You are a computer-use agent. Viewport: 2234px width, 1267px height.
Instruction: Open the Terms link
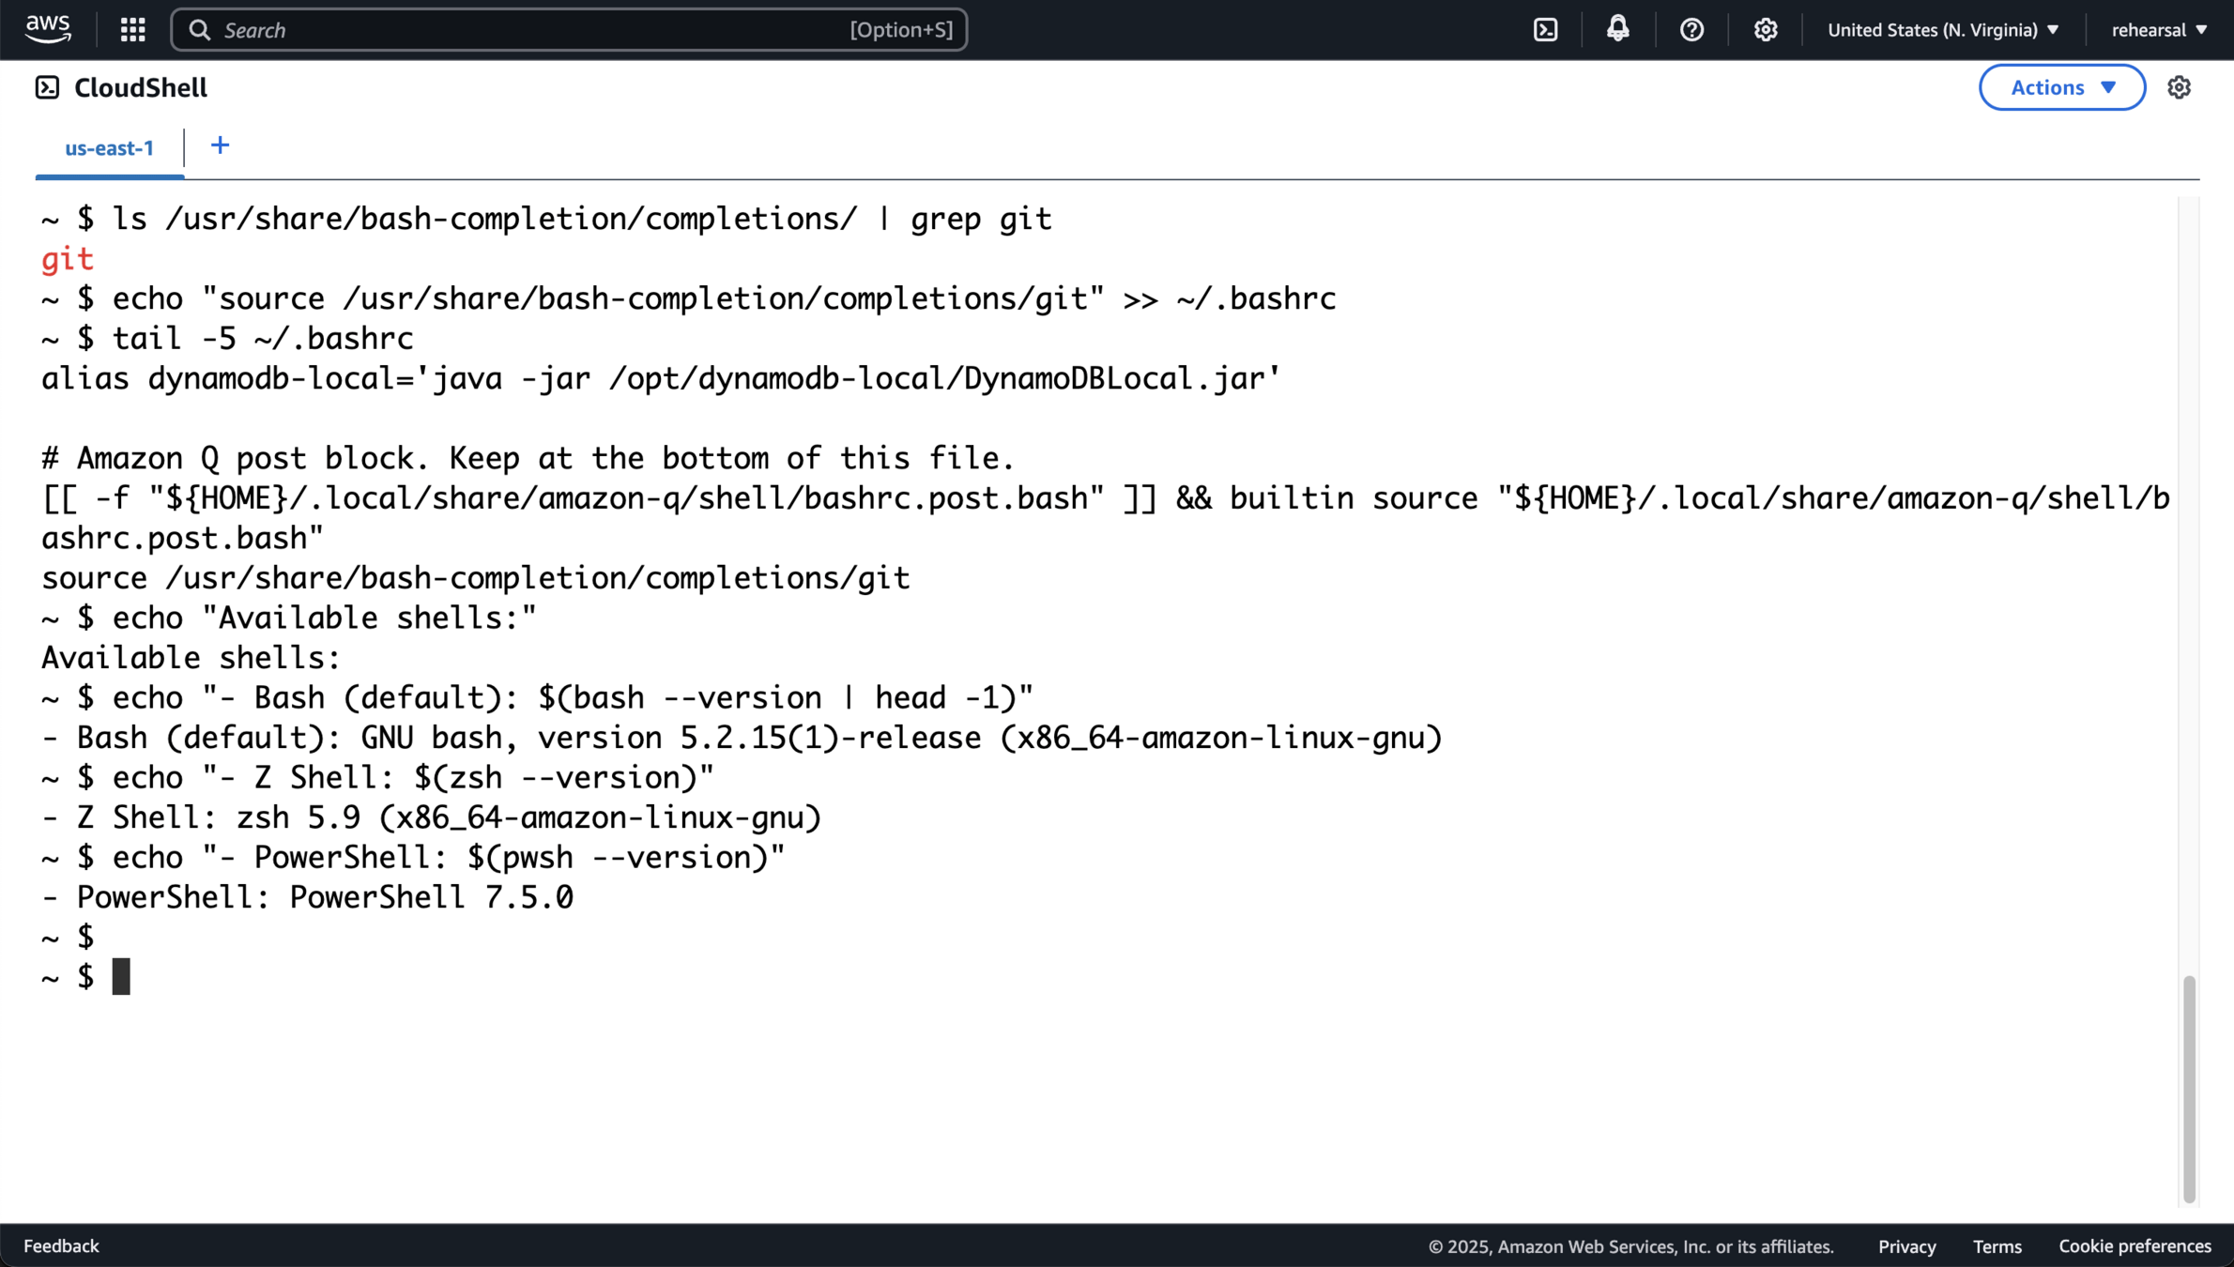click(x=1997, y=1246)
